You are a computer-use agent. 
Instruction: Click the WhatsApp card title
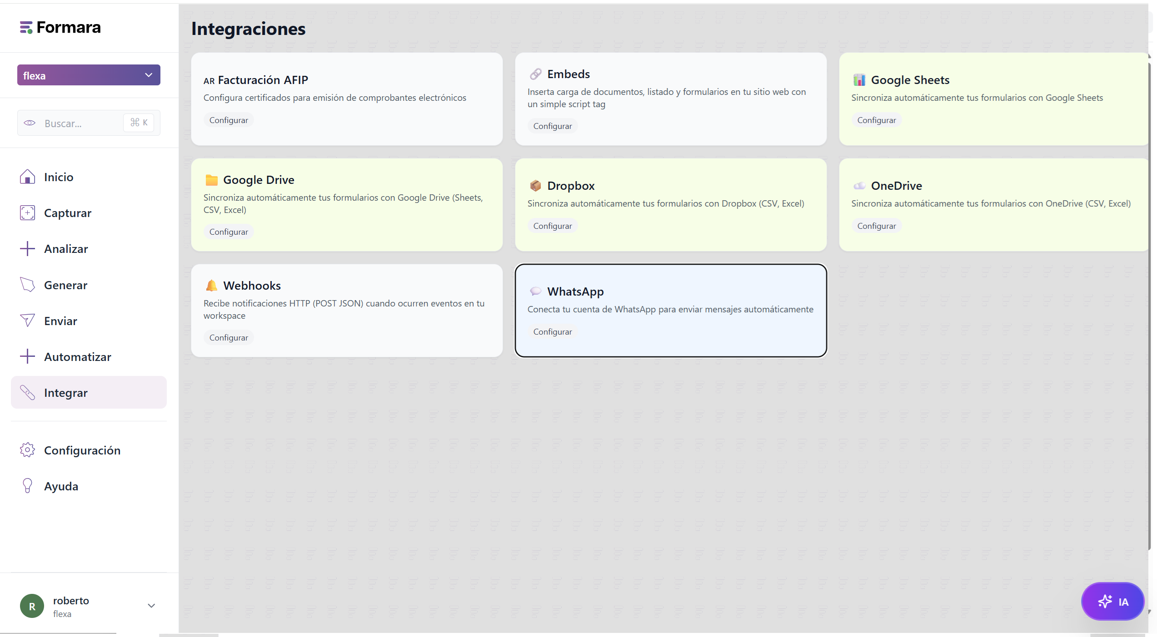point(575,291)
